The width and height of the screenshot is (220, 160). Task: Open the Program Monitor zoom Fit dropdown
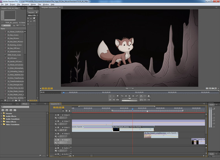(x=129, y=88)
